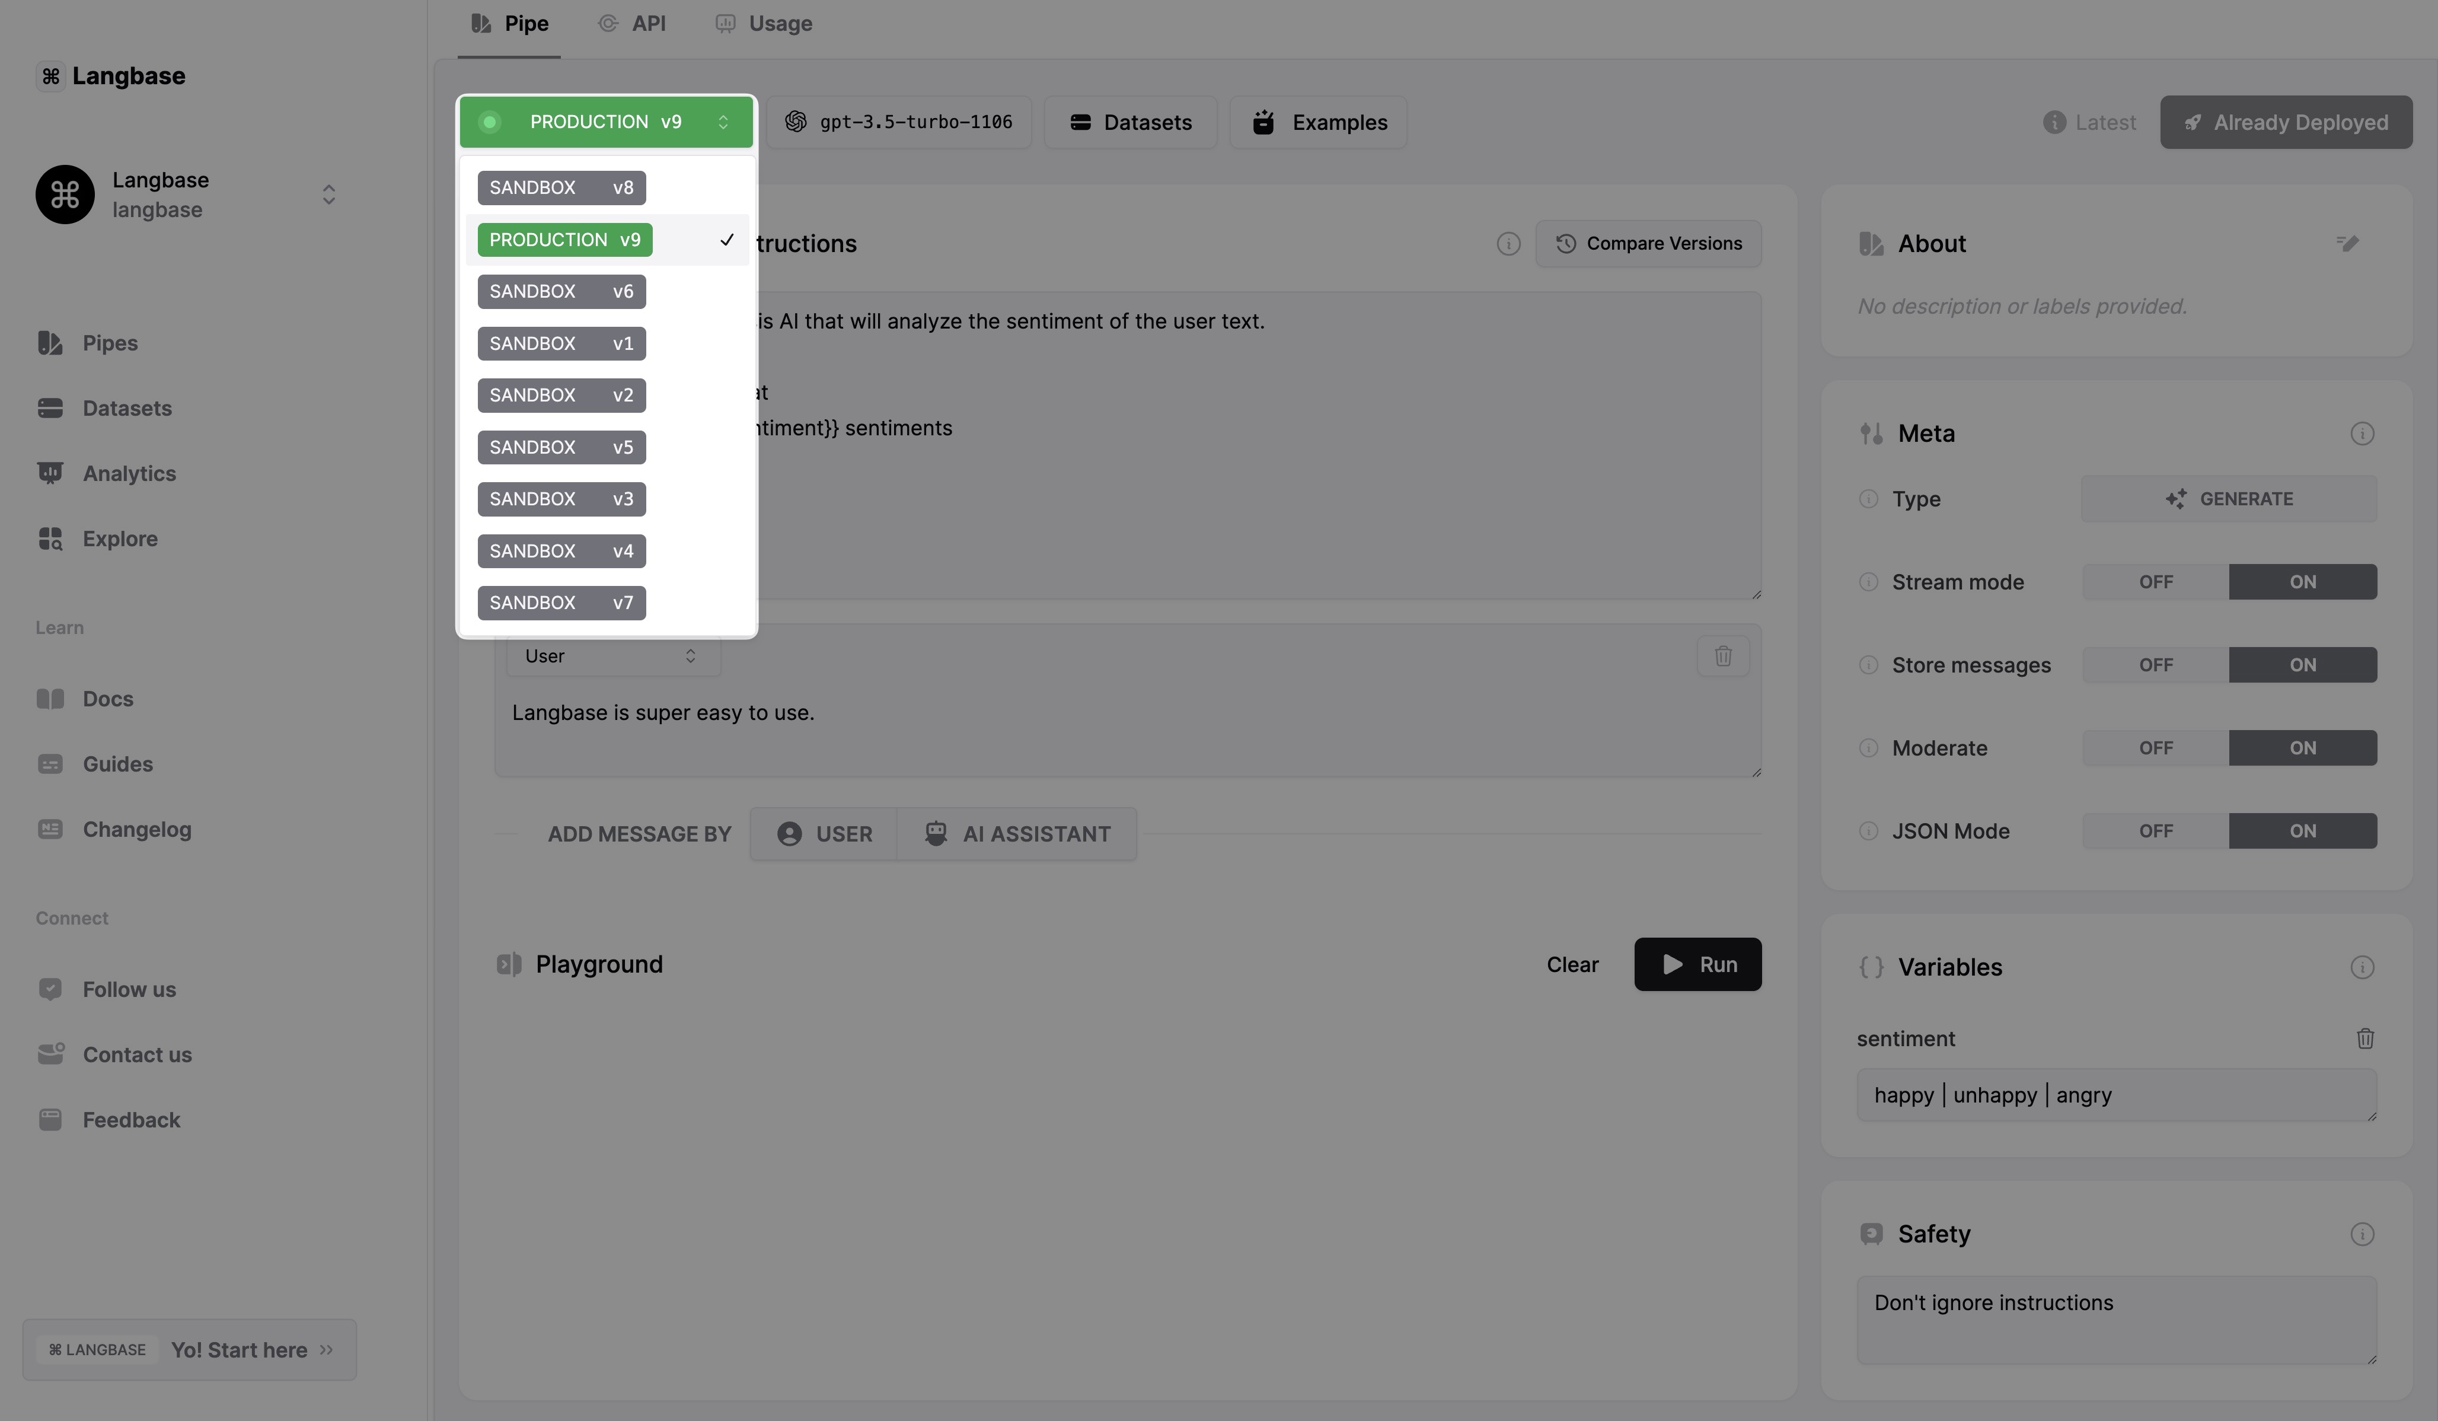Open the Safety section info icon

[2362, 1234]
